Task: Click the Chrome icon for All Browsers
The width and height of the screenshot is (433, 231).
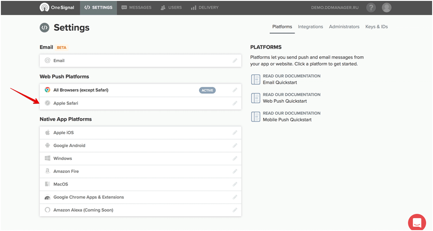Action: click(x=47, y=90)
